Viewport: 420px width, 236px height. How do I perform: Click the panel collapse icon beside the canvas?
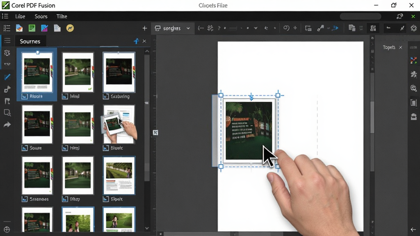point(155,133)
